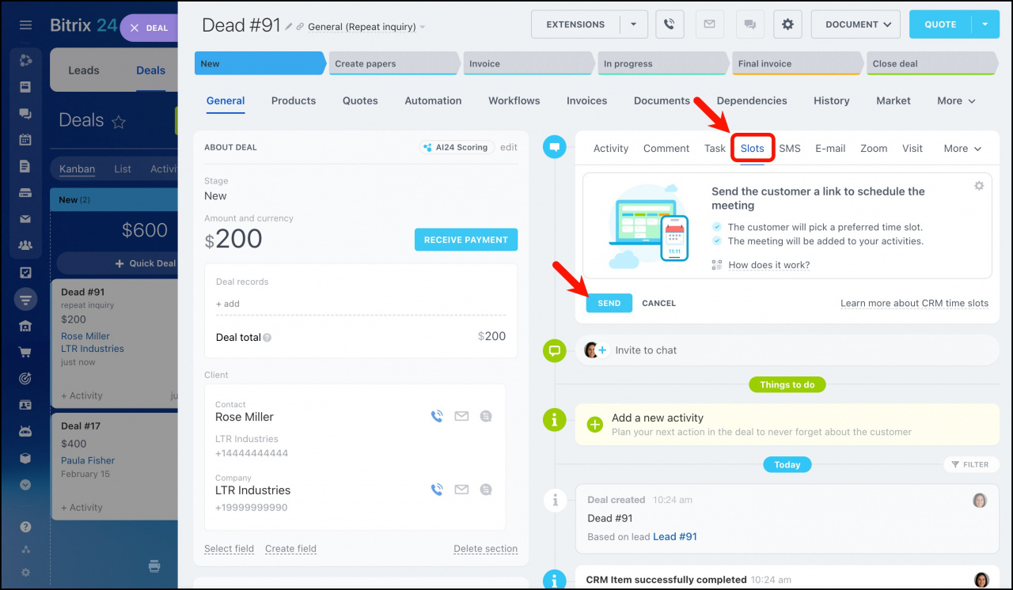Click the AI24 Scoring badge
Viewport: 1013px width, 590px height.
[457, 147]
